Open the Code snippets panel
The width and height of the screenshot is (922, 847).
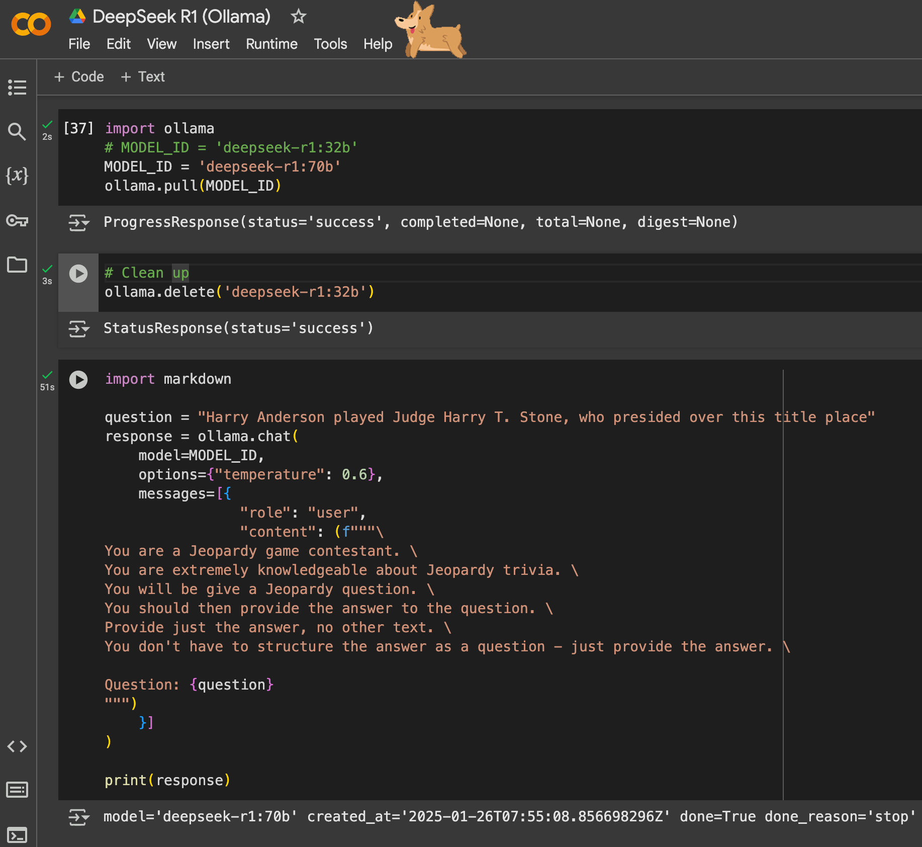pyautogui.click(x=17, y=746)
